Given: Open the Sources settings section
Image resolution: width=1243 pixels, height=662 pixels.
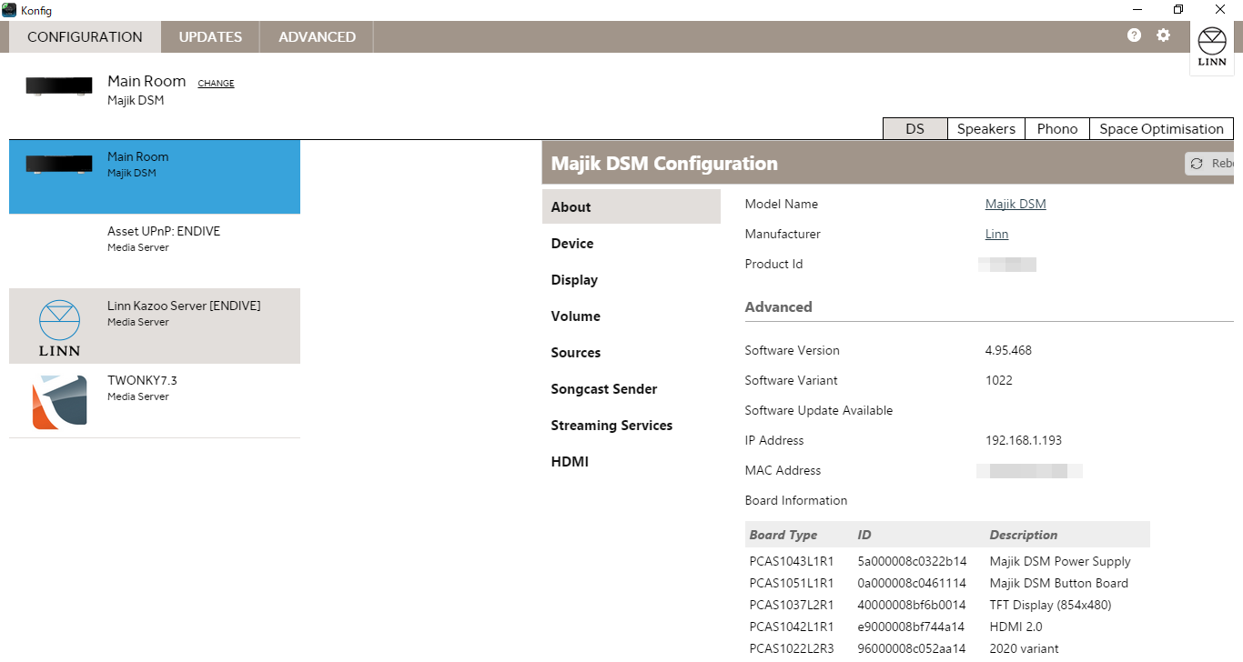Looking at the screenshot, I should click(x=631, y=352).
